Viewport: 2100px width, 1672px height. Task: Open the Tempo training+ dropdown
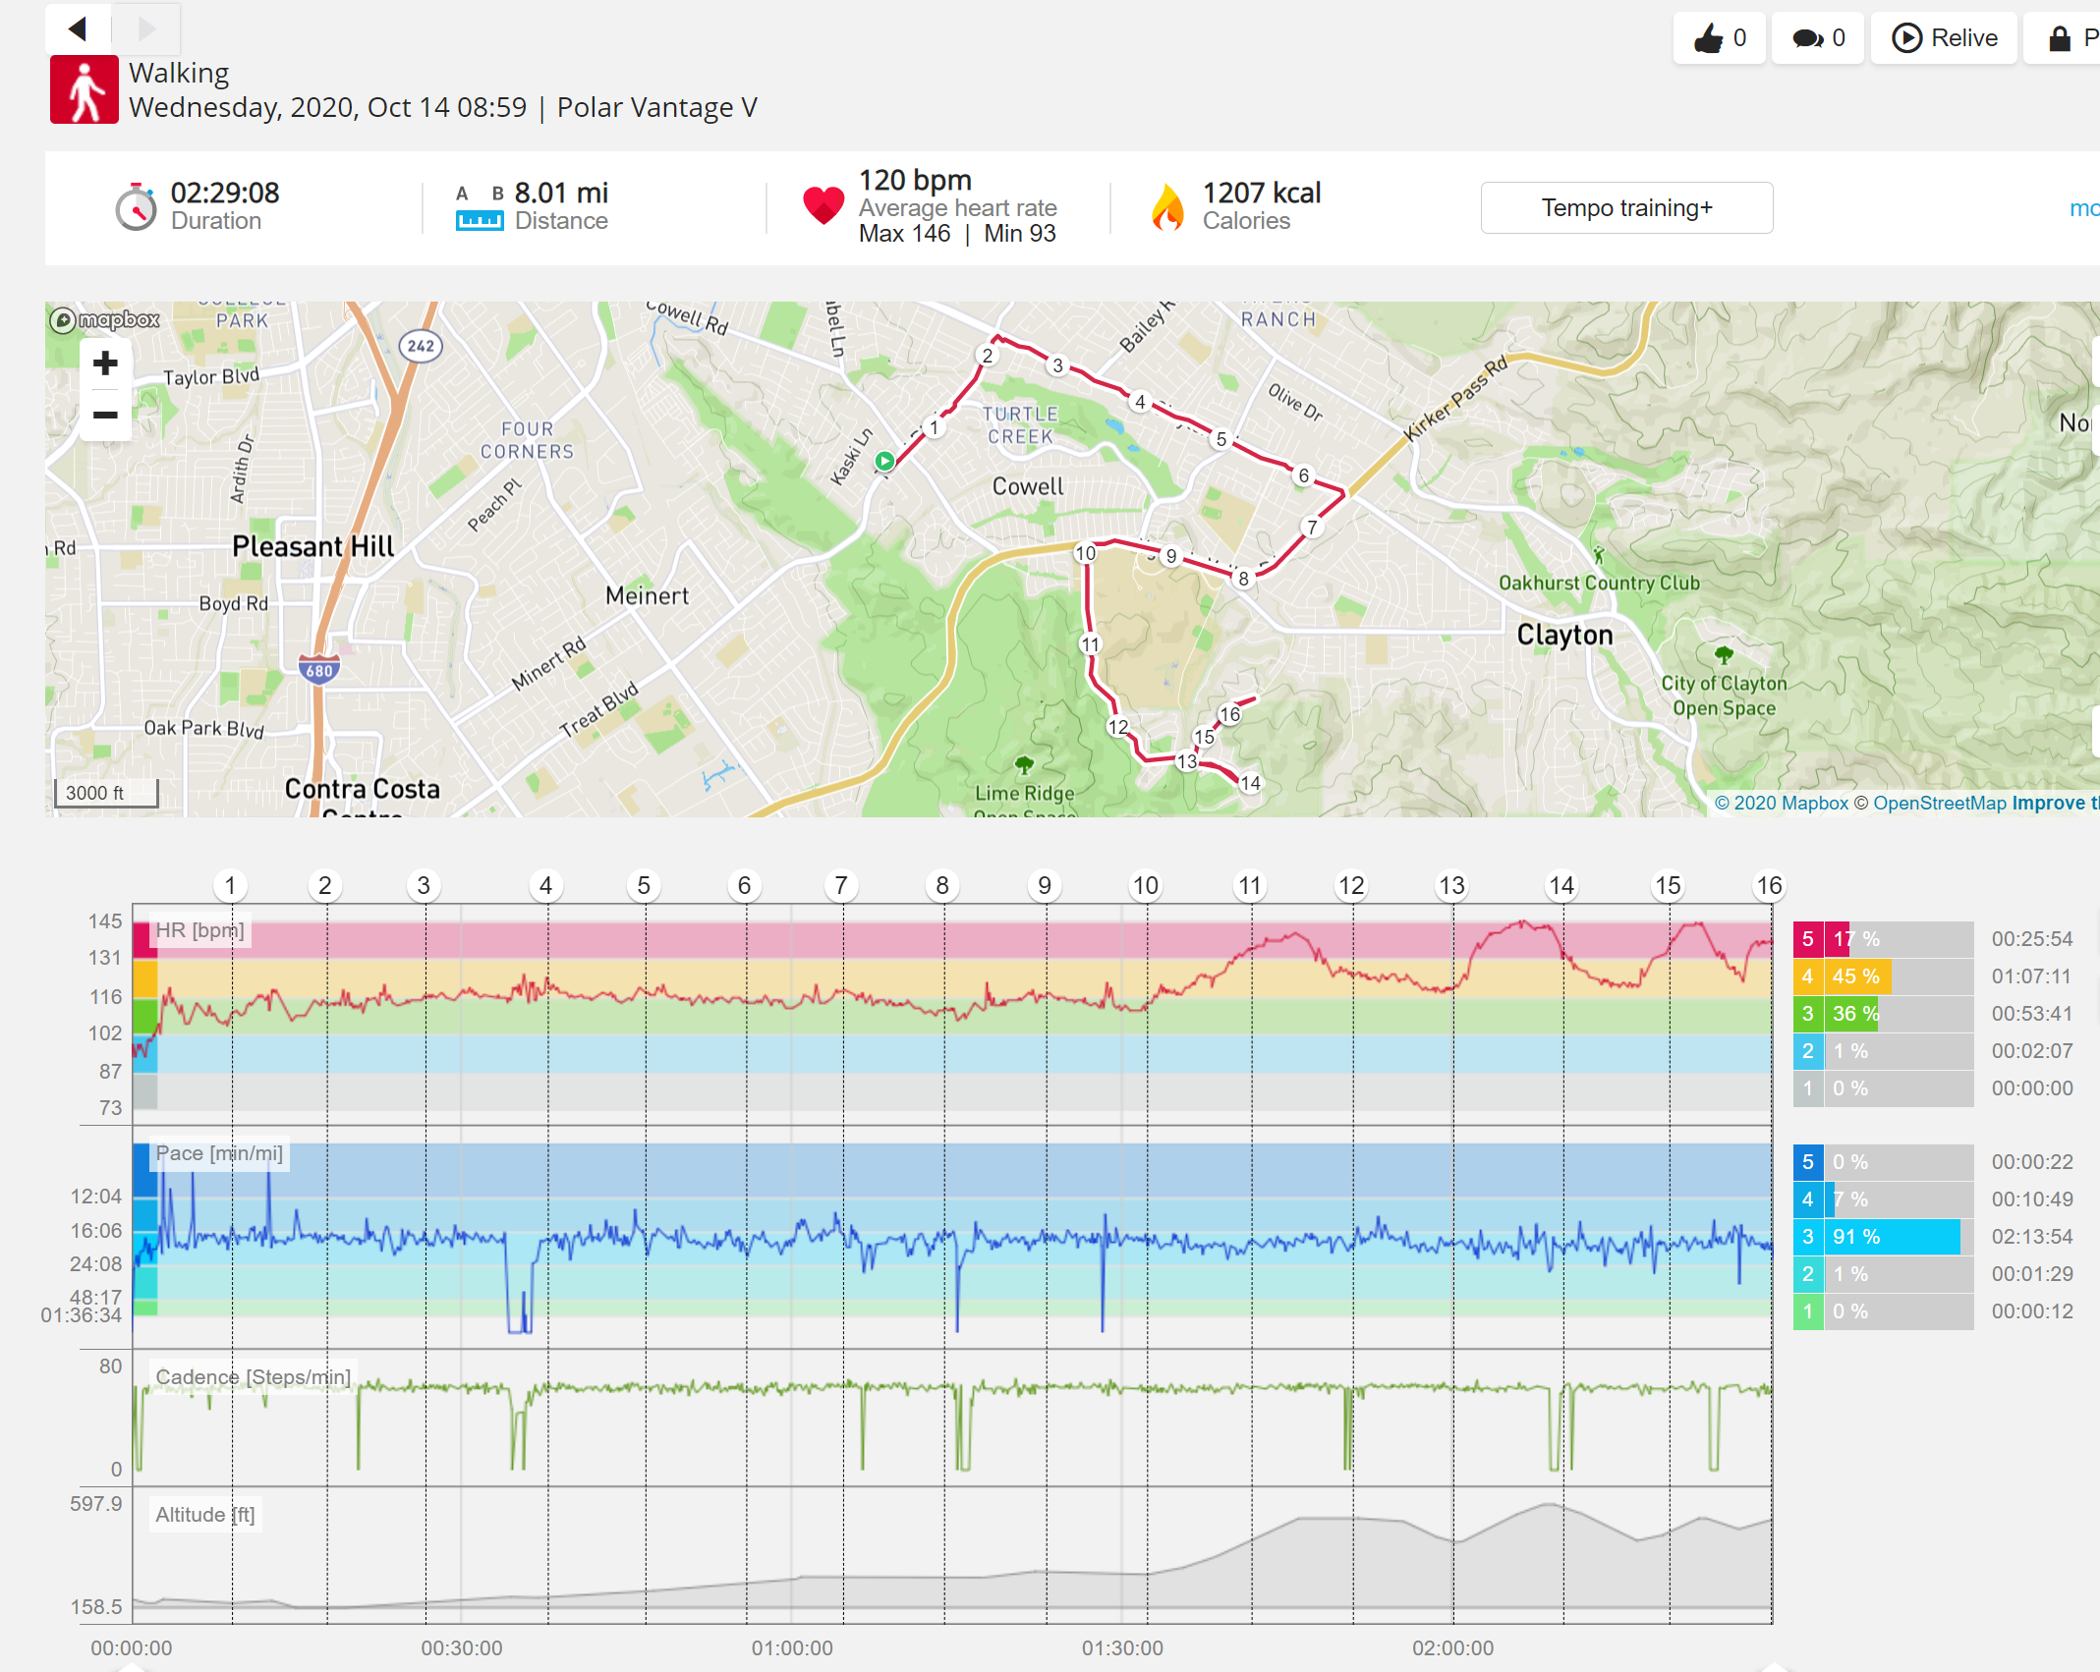(1626, 207)
